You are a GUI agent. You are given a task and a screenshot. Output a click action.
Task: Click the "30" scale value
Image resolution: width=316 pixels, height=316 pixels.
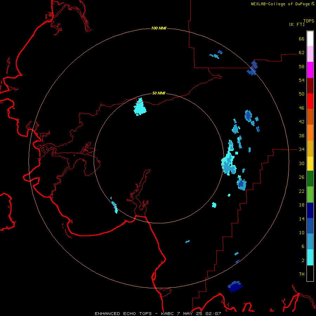302,163
